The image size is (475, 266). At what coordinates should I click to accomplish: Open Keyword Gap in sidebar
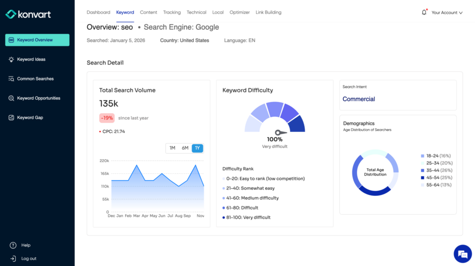coord(37,118)
